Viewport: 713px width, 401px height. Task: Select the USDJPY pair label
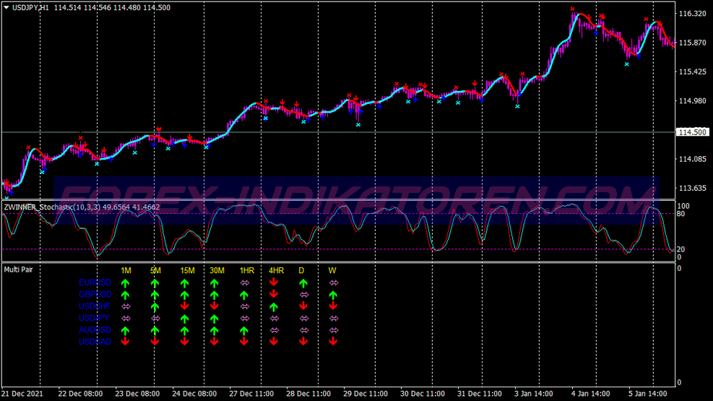pyautogui.click(x=94, y=318)
